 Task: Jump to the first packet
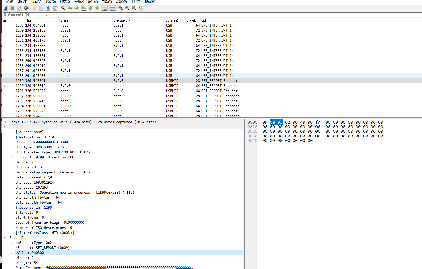pyautogui.click(x=90, y=8)
